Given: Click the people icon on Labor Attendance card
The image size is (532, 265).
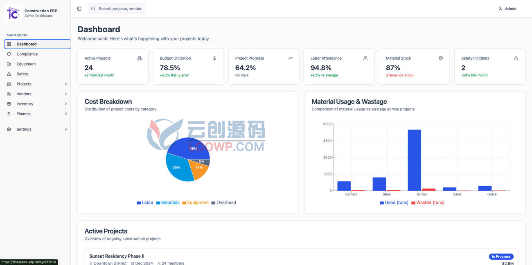Looking at the screenshot, I should click(x=365, y=58).
